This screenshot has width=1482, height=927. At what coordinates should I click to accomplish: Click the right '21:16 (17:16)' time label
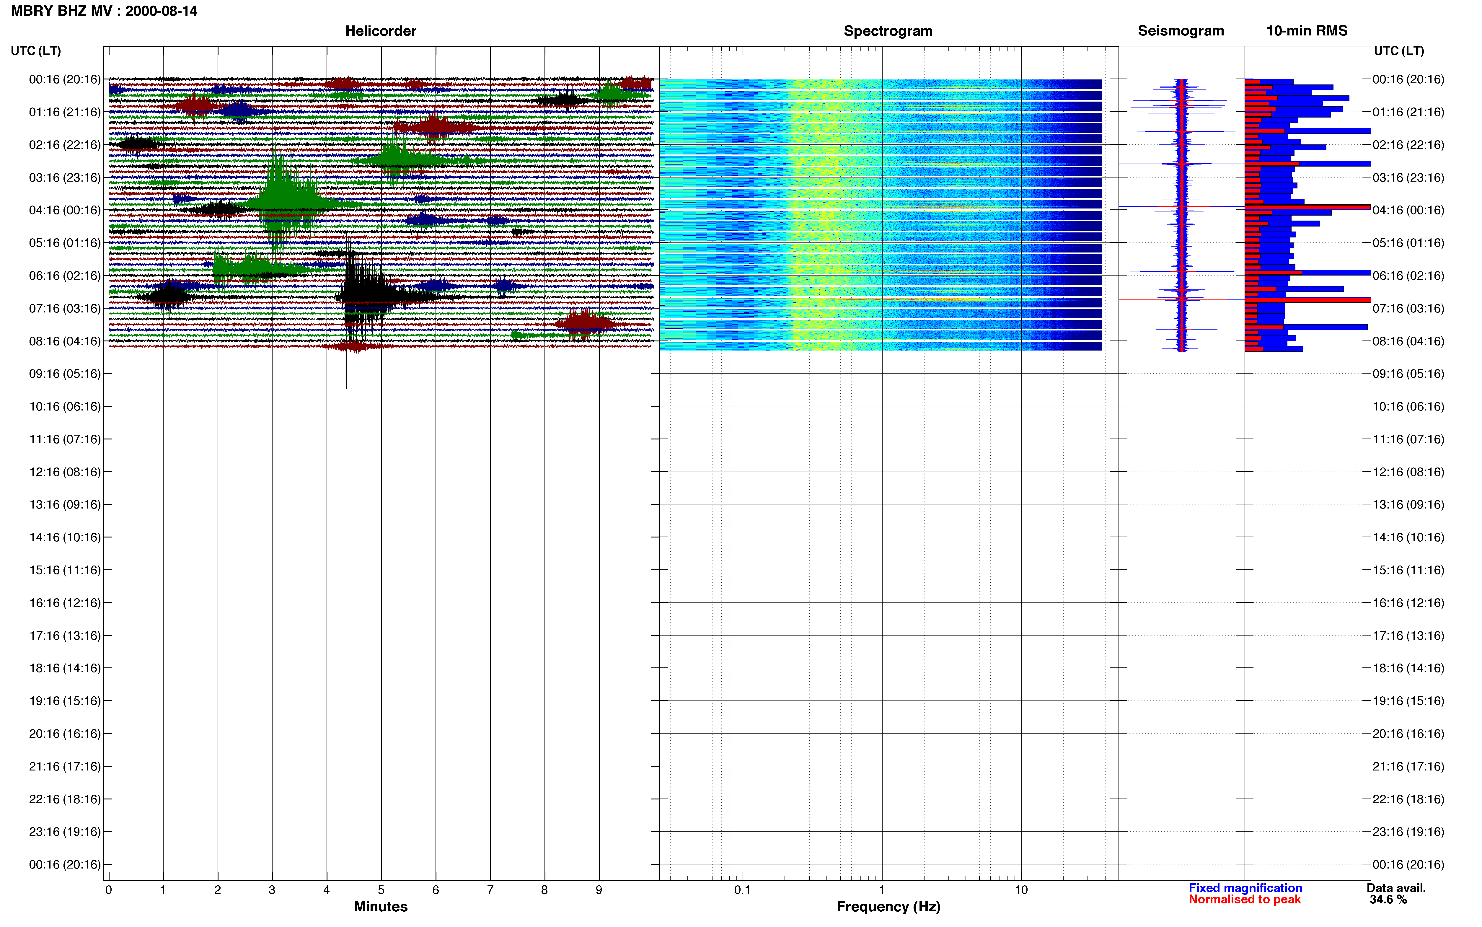point(1408,766)
